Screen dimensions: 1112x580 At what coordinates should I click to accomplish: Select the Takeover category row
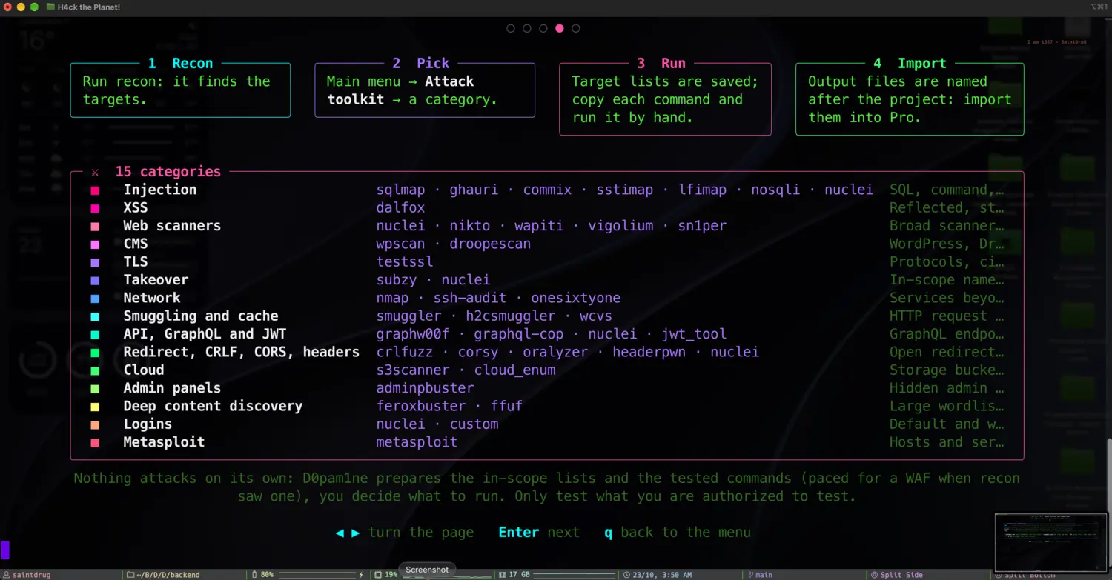[547, 280]
